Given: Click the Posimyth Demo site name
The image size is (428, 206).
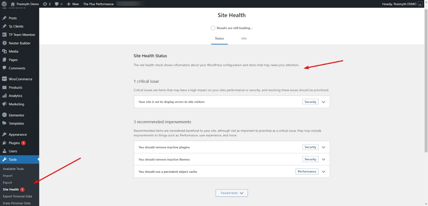Looking at the screenshot, I should [x=27, y=4].
